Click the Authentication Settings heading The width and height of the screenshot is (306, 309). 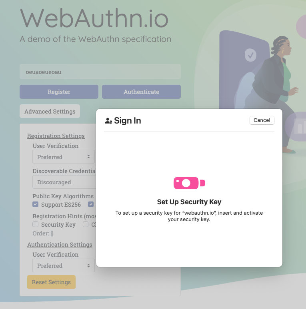tap(60, 245)
